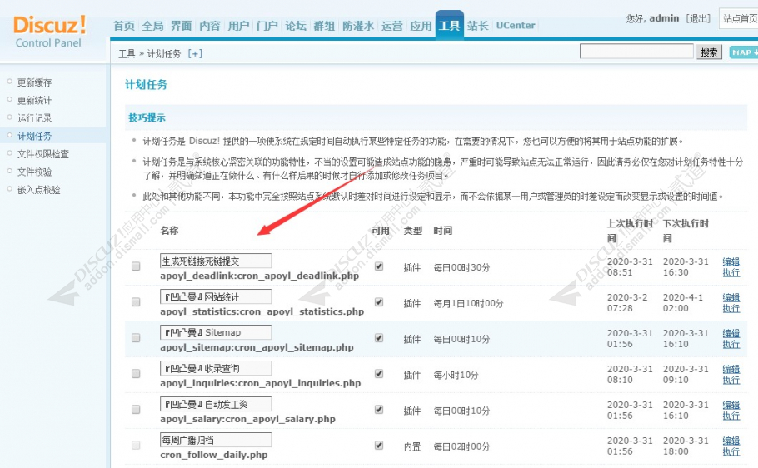758x468 pixels.
Task: Click 执行 for apoyl_inquiries task
Action: pos(731,380)
